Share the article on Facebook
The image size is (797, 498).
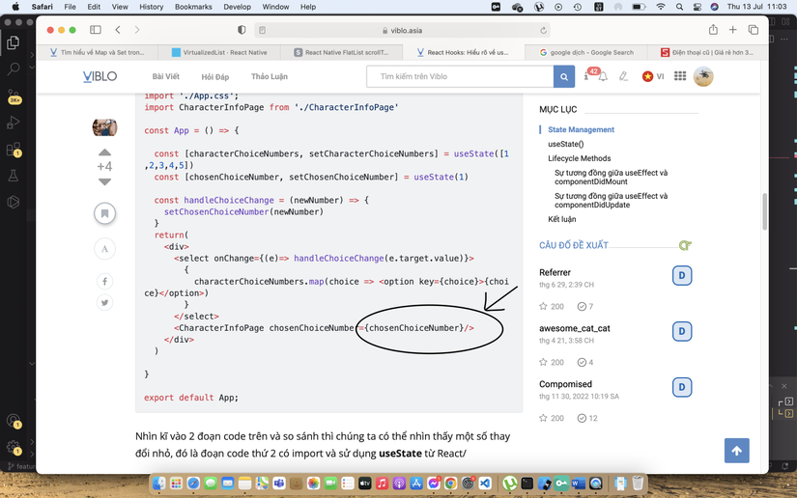point(104,281)
